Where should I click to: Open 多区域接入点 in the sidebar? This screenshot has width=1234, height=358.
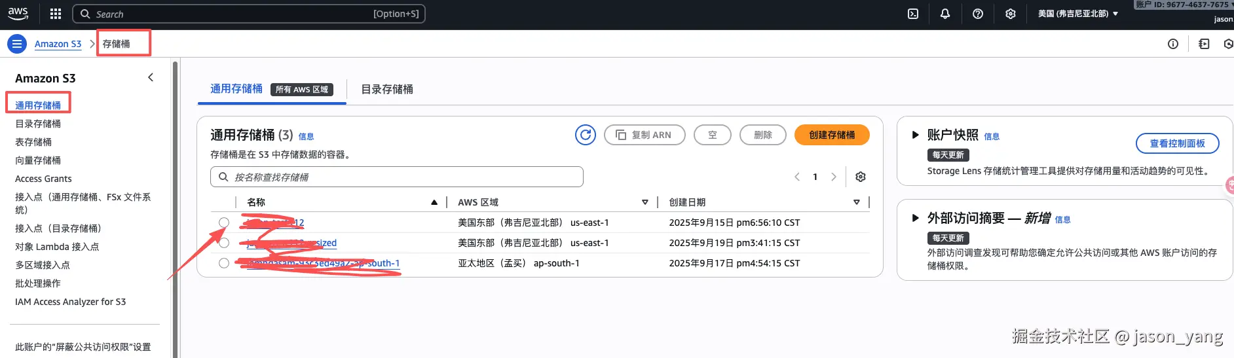coord(43,265)
